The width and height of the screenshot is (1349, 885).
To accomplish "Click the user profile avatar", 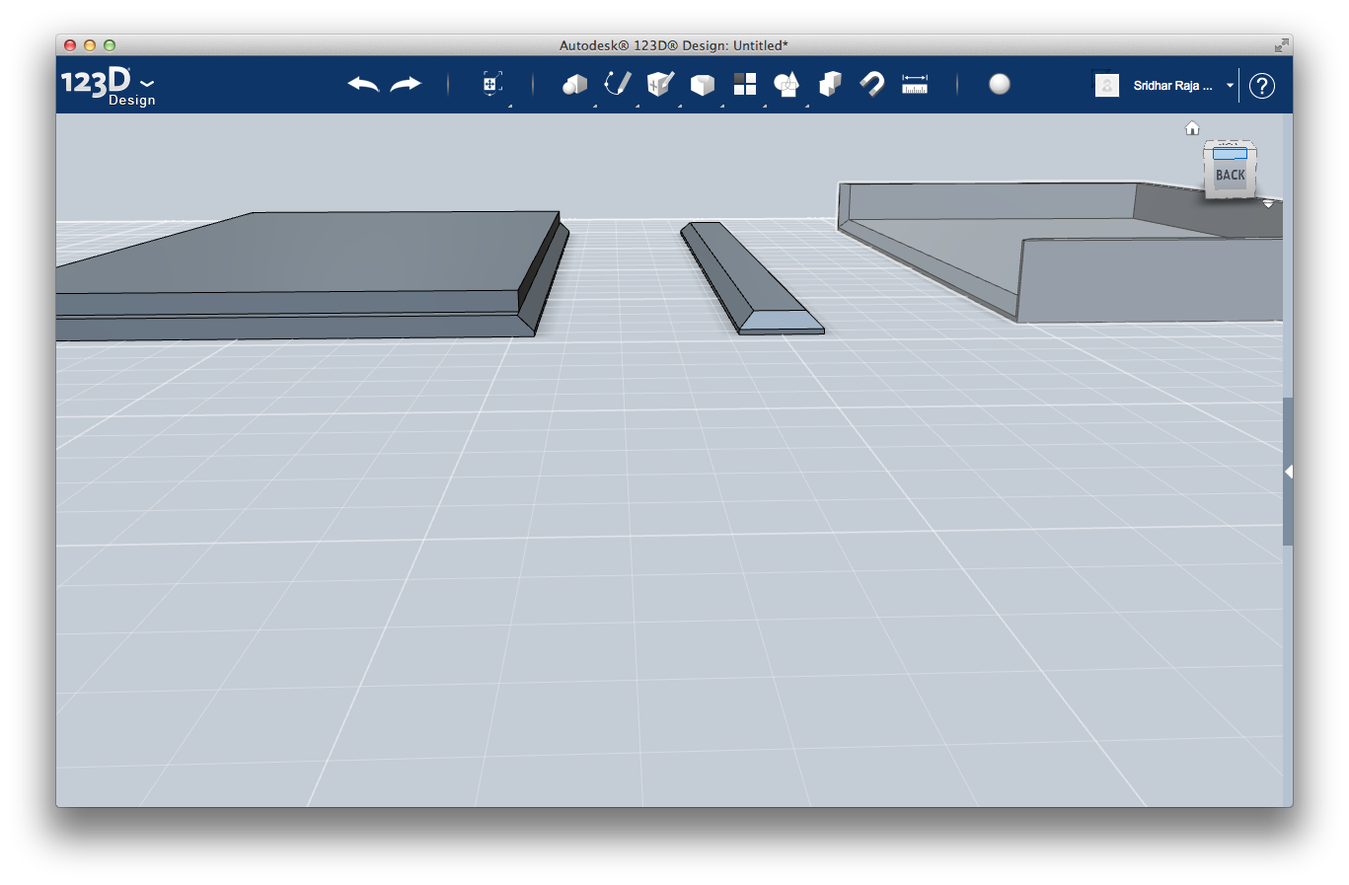I will (1107, 86).
